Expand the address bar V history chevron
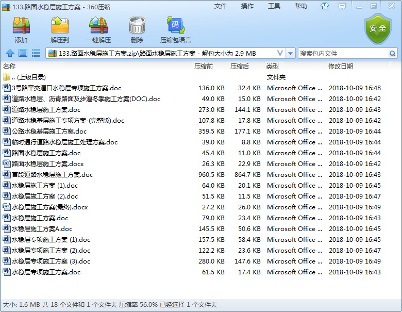Image resolution: width=402 pixels, height=312 pixels. pyautogui.click(x=280, y=53)
